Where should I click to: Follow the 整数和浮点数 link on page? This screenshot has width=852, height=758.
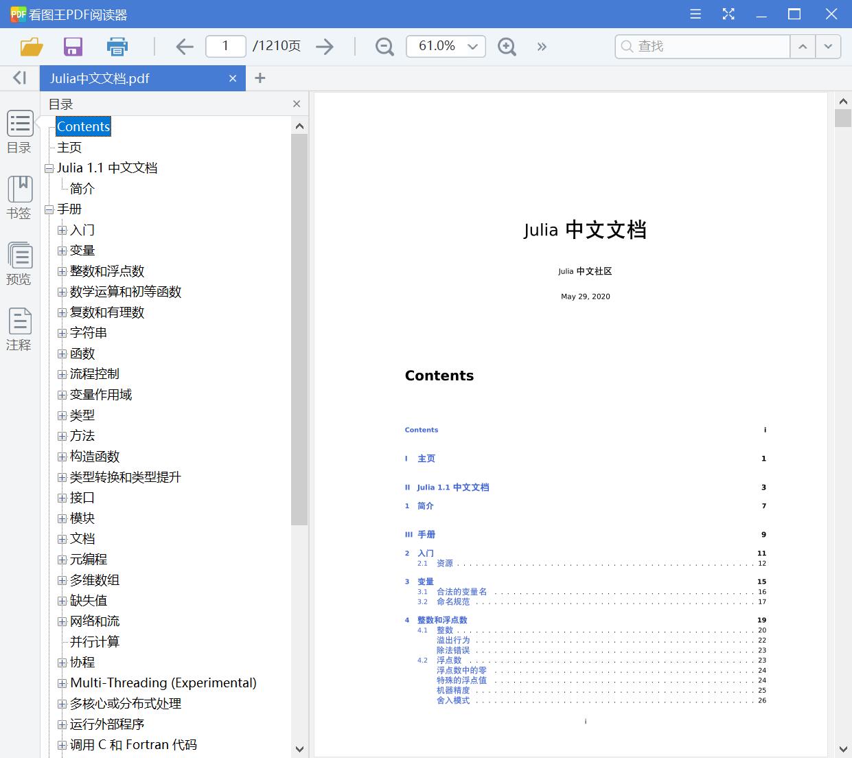442,620
